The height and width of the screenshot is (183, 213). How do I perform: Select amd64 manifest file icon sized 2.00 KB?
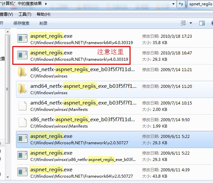coord(23,106)
